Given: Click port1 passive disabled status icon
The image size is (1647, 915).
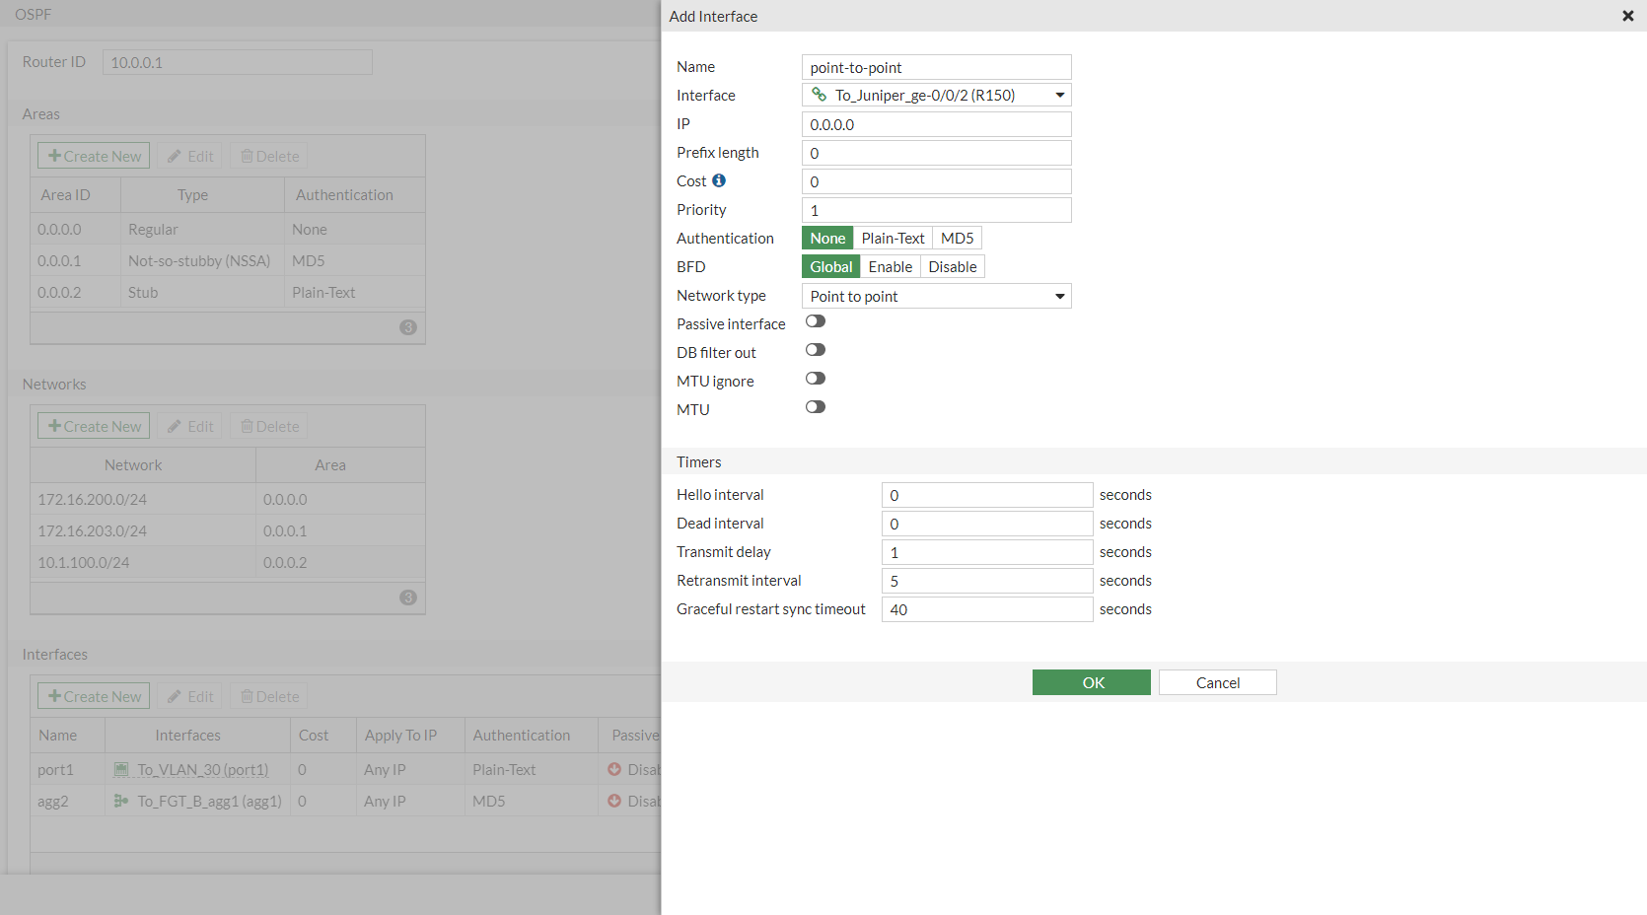Looking at the screenshot, I should pyautogui.click(x=614, y=770).
